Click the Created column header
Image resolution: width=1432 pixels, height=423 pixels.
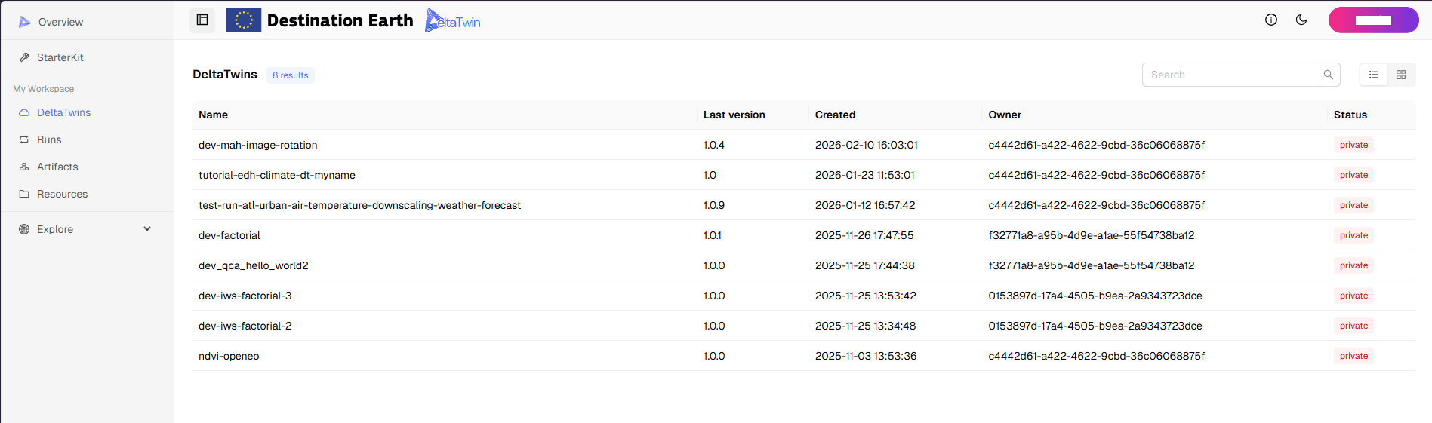pyautogui.click(x=835, y=115)
